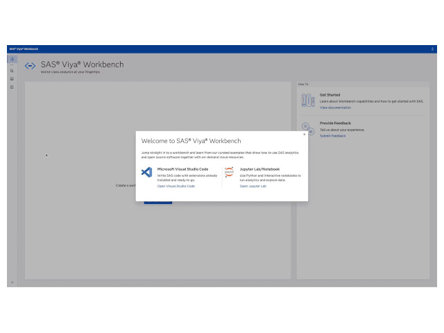
Task: Expand the left sidebar using bottom chevron
Action: pyautogui.click(x=12, y=282)
